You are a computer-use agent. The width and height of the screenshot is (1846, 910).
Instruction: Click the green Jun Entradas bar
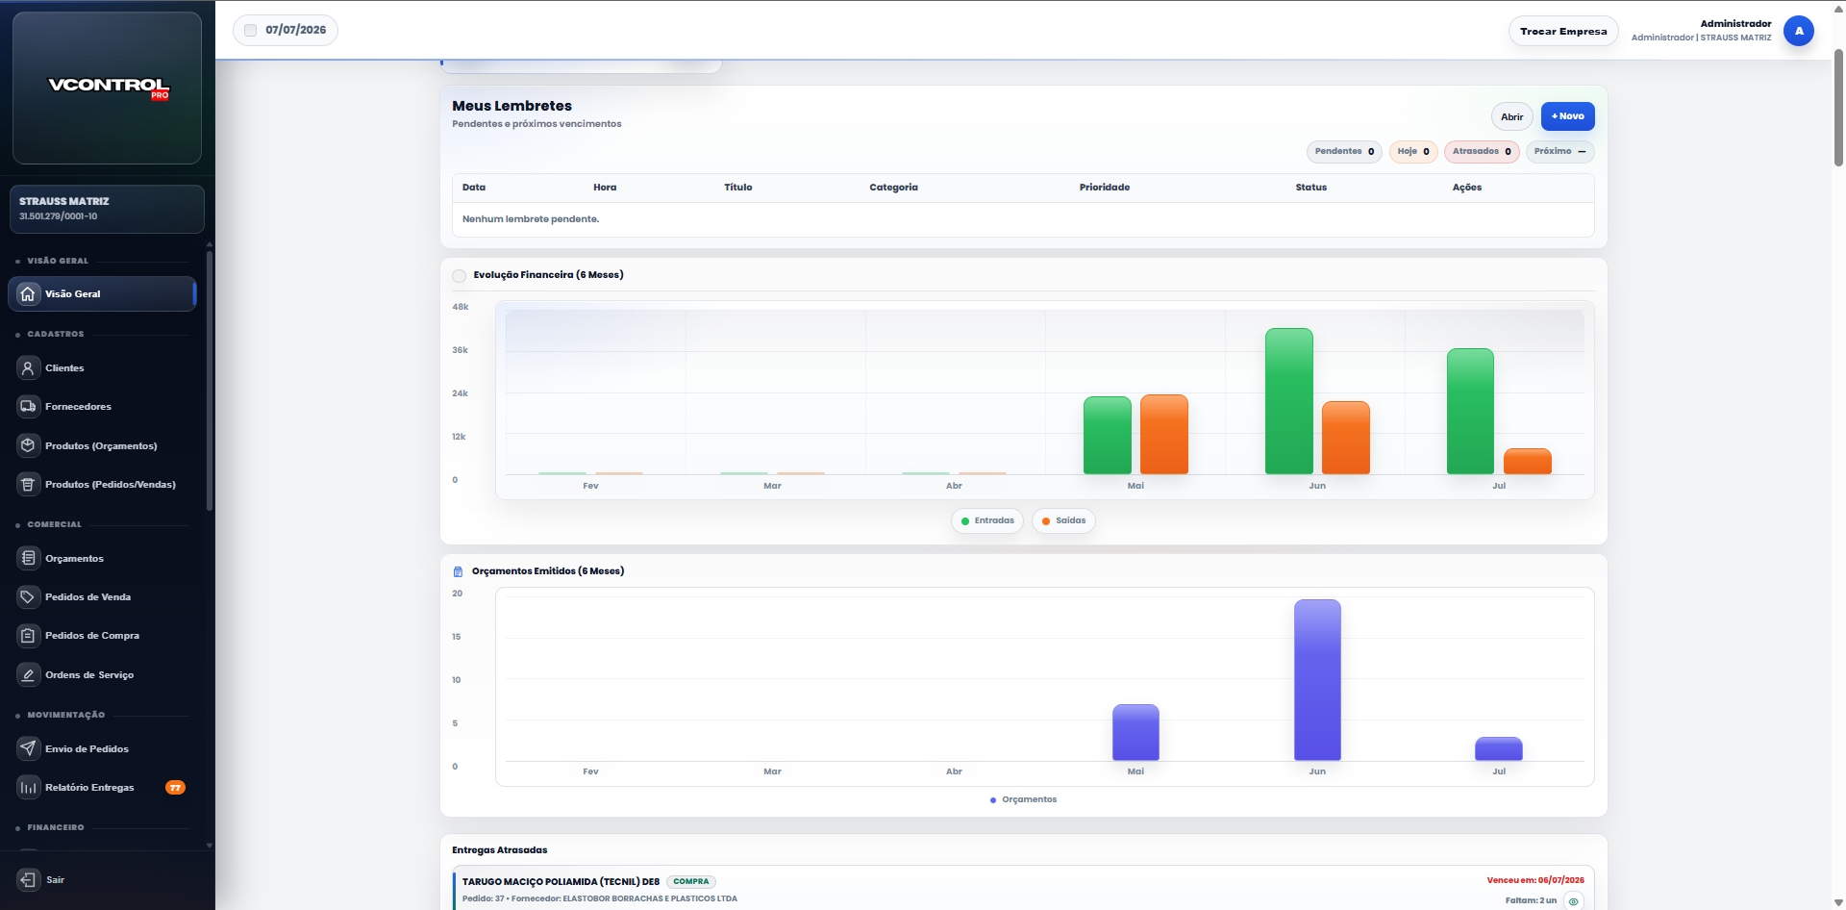tap(1288, 401)
